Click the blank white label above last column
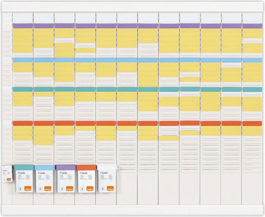Screen dimensions: 265x217 pyautogui.click(x=252, y=18)
